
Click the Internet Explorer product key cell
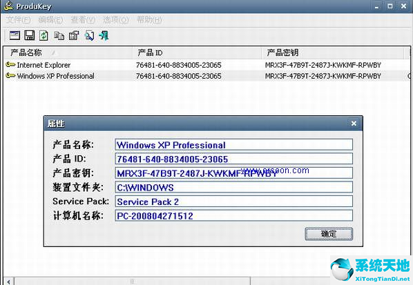[323, 65]
